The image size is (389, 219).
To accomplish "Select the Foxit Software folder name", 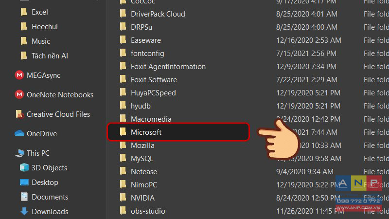I will pyautogui.click(x=154, y=80).
